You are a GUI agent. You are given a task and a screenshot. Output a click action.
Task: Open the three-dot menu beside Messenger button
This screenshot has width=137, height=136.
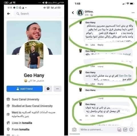coord(57,89)
